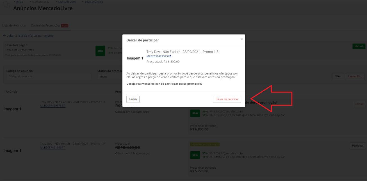The height and width of the screenshot is (181, 367).
Task: Click the Imagem 1 thumbnail of Promo 1.2 row
Action: tap(12, 151)
